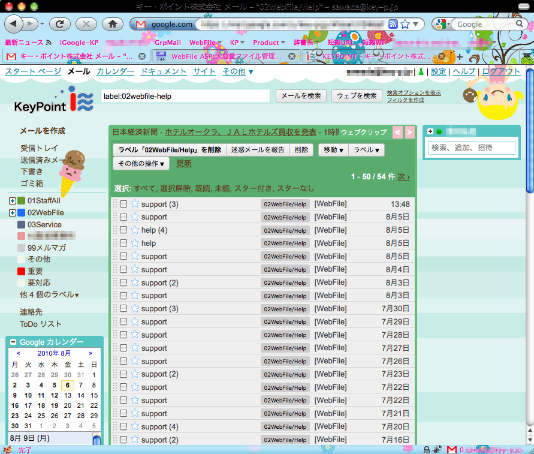Show previous web clip with left arrow

(397, 132)
